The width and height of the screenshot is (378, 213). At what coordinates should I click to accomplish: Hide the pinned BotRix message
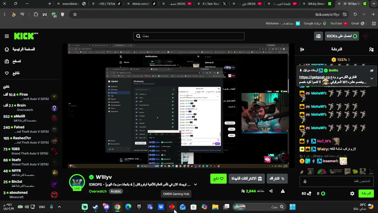372,71
